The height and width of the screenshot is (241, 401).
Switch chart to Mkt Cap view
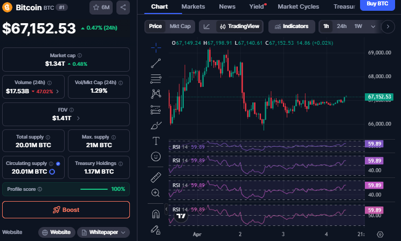coord(180,26)
